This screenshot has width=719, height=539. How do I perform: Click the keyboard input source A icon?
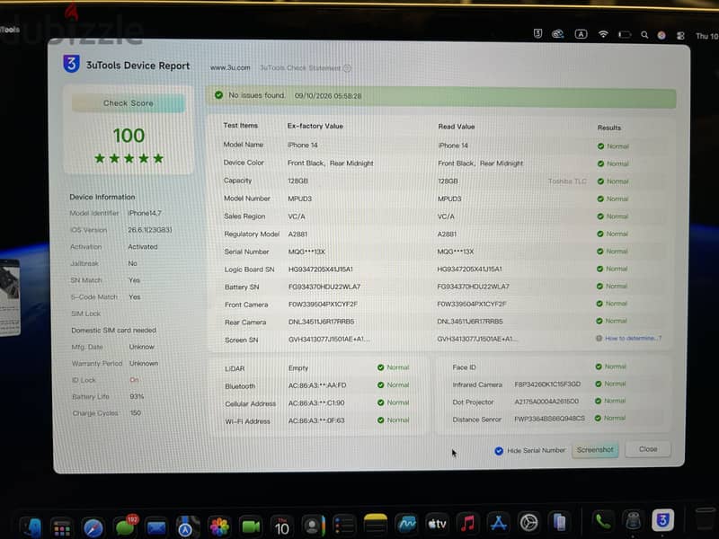[581, 34]
